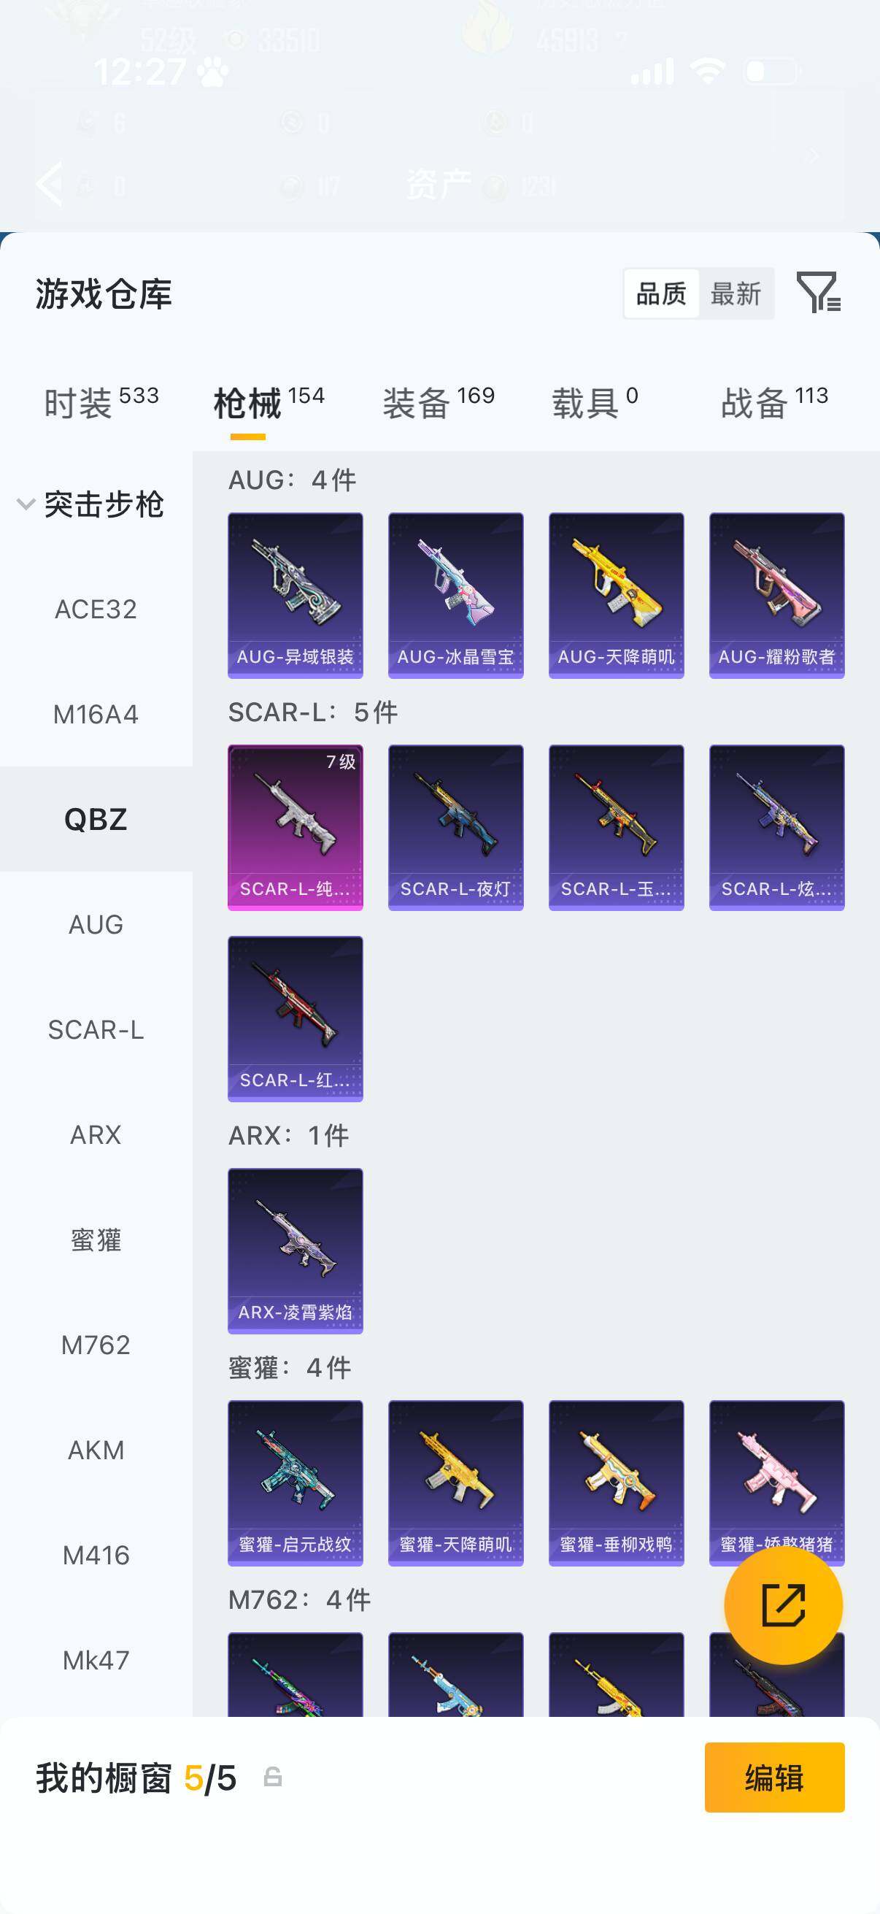Viewport: 880px width, 1914px height.
Task: Select SCAR-L in the weapon sidebar
Action: coord(96,1029)
